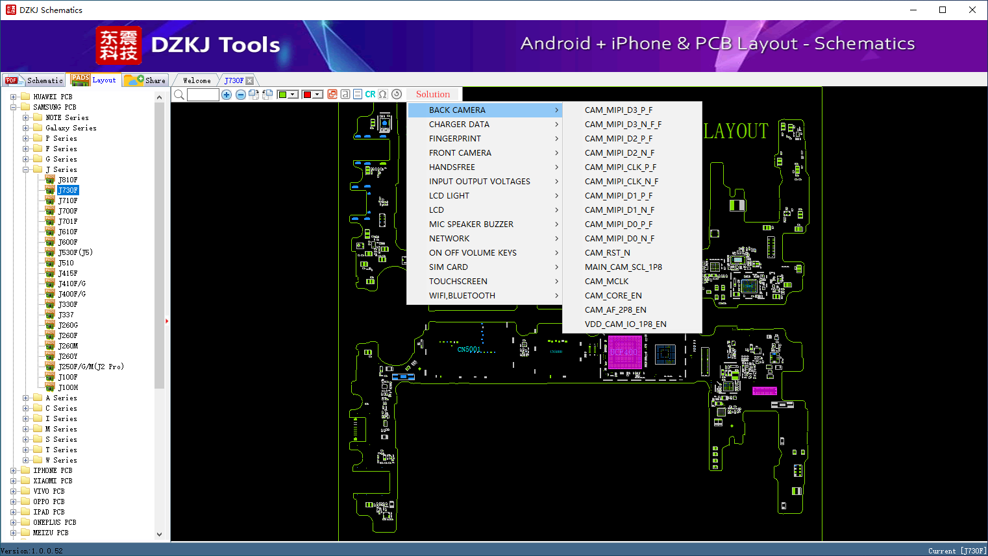Click the PADS icon beside J260G

click(50, 325)
